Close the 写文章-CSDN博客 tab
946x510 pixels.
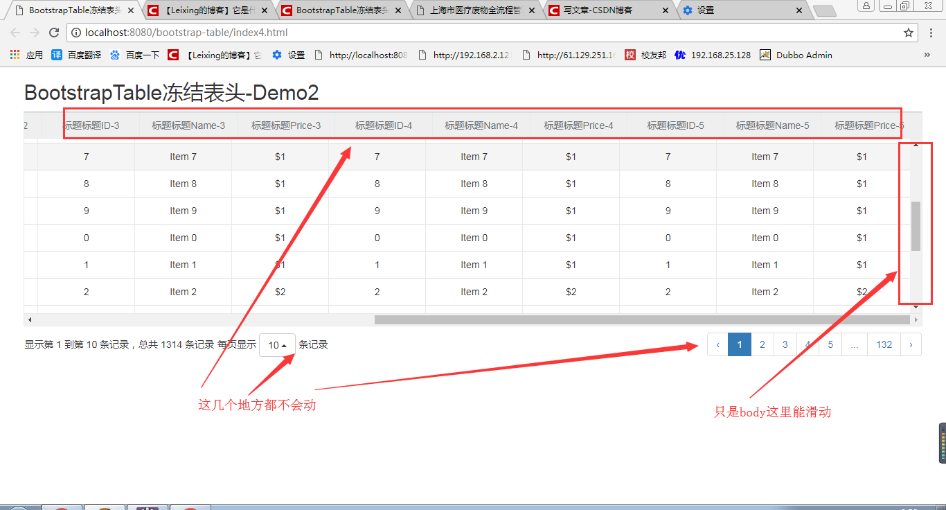(x=666, y=10)
